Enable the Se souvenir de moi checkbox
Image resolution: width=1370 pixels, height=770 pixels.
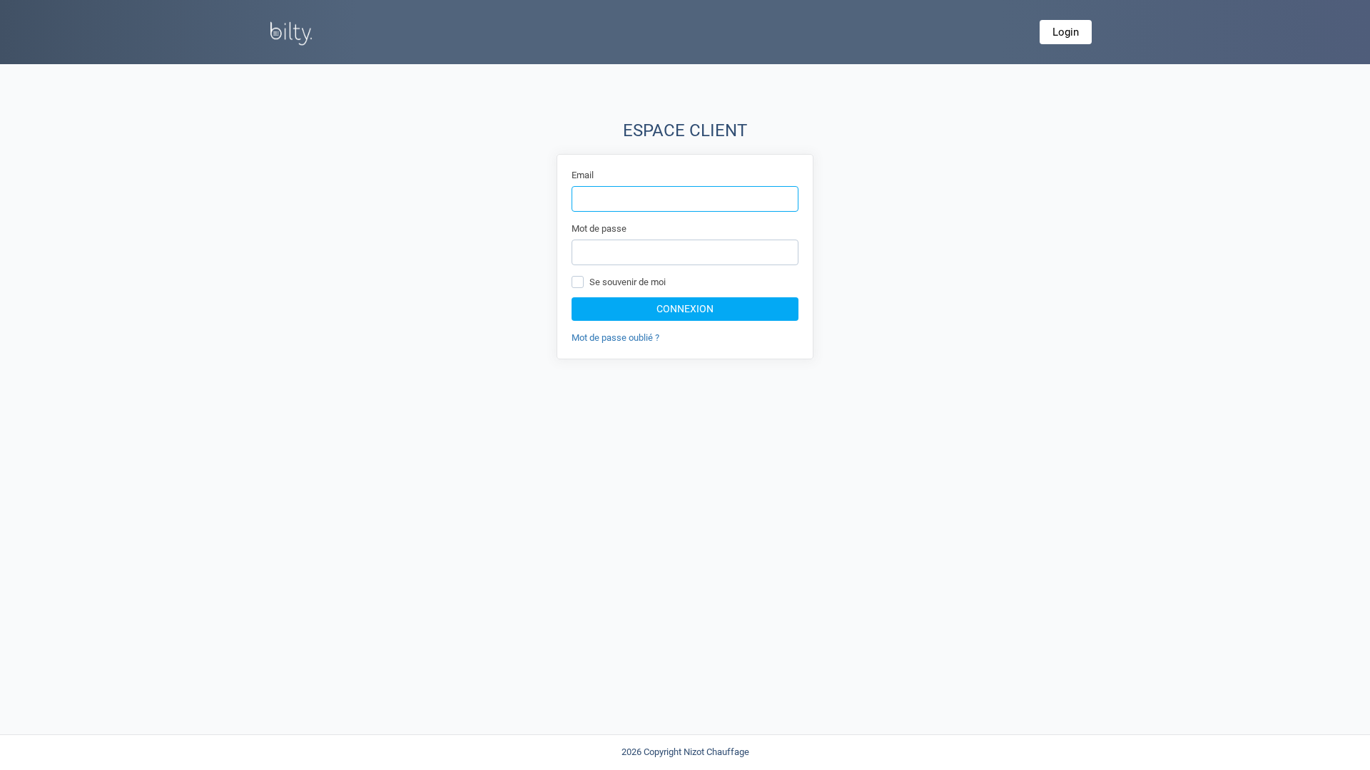click(x=577, y=282)
